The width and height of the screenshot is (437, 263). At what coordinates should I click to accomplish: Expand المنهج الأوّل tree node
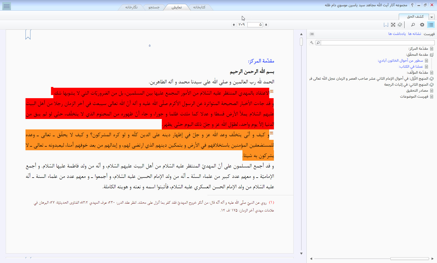coord(432,79)
